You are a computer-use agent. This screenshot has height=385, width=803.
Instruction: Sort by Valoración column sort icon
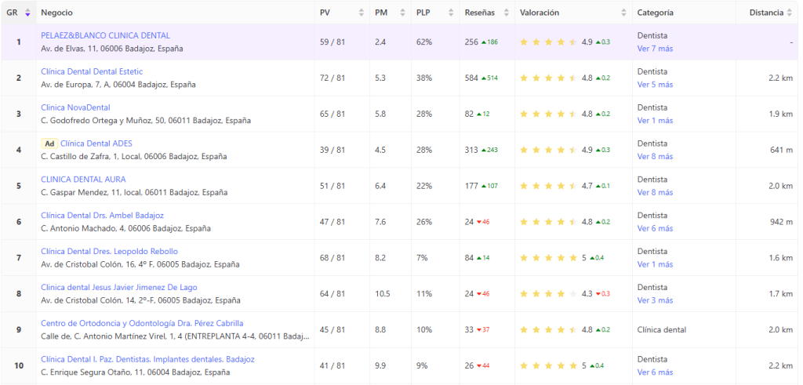tap(623, 13)
